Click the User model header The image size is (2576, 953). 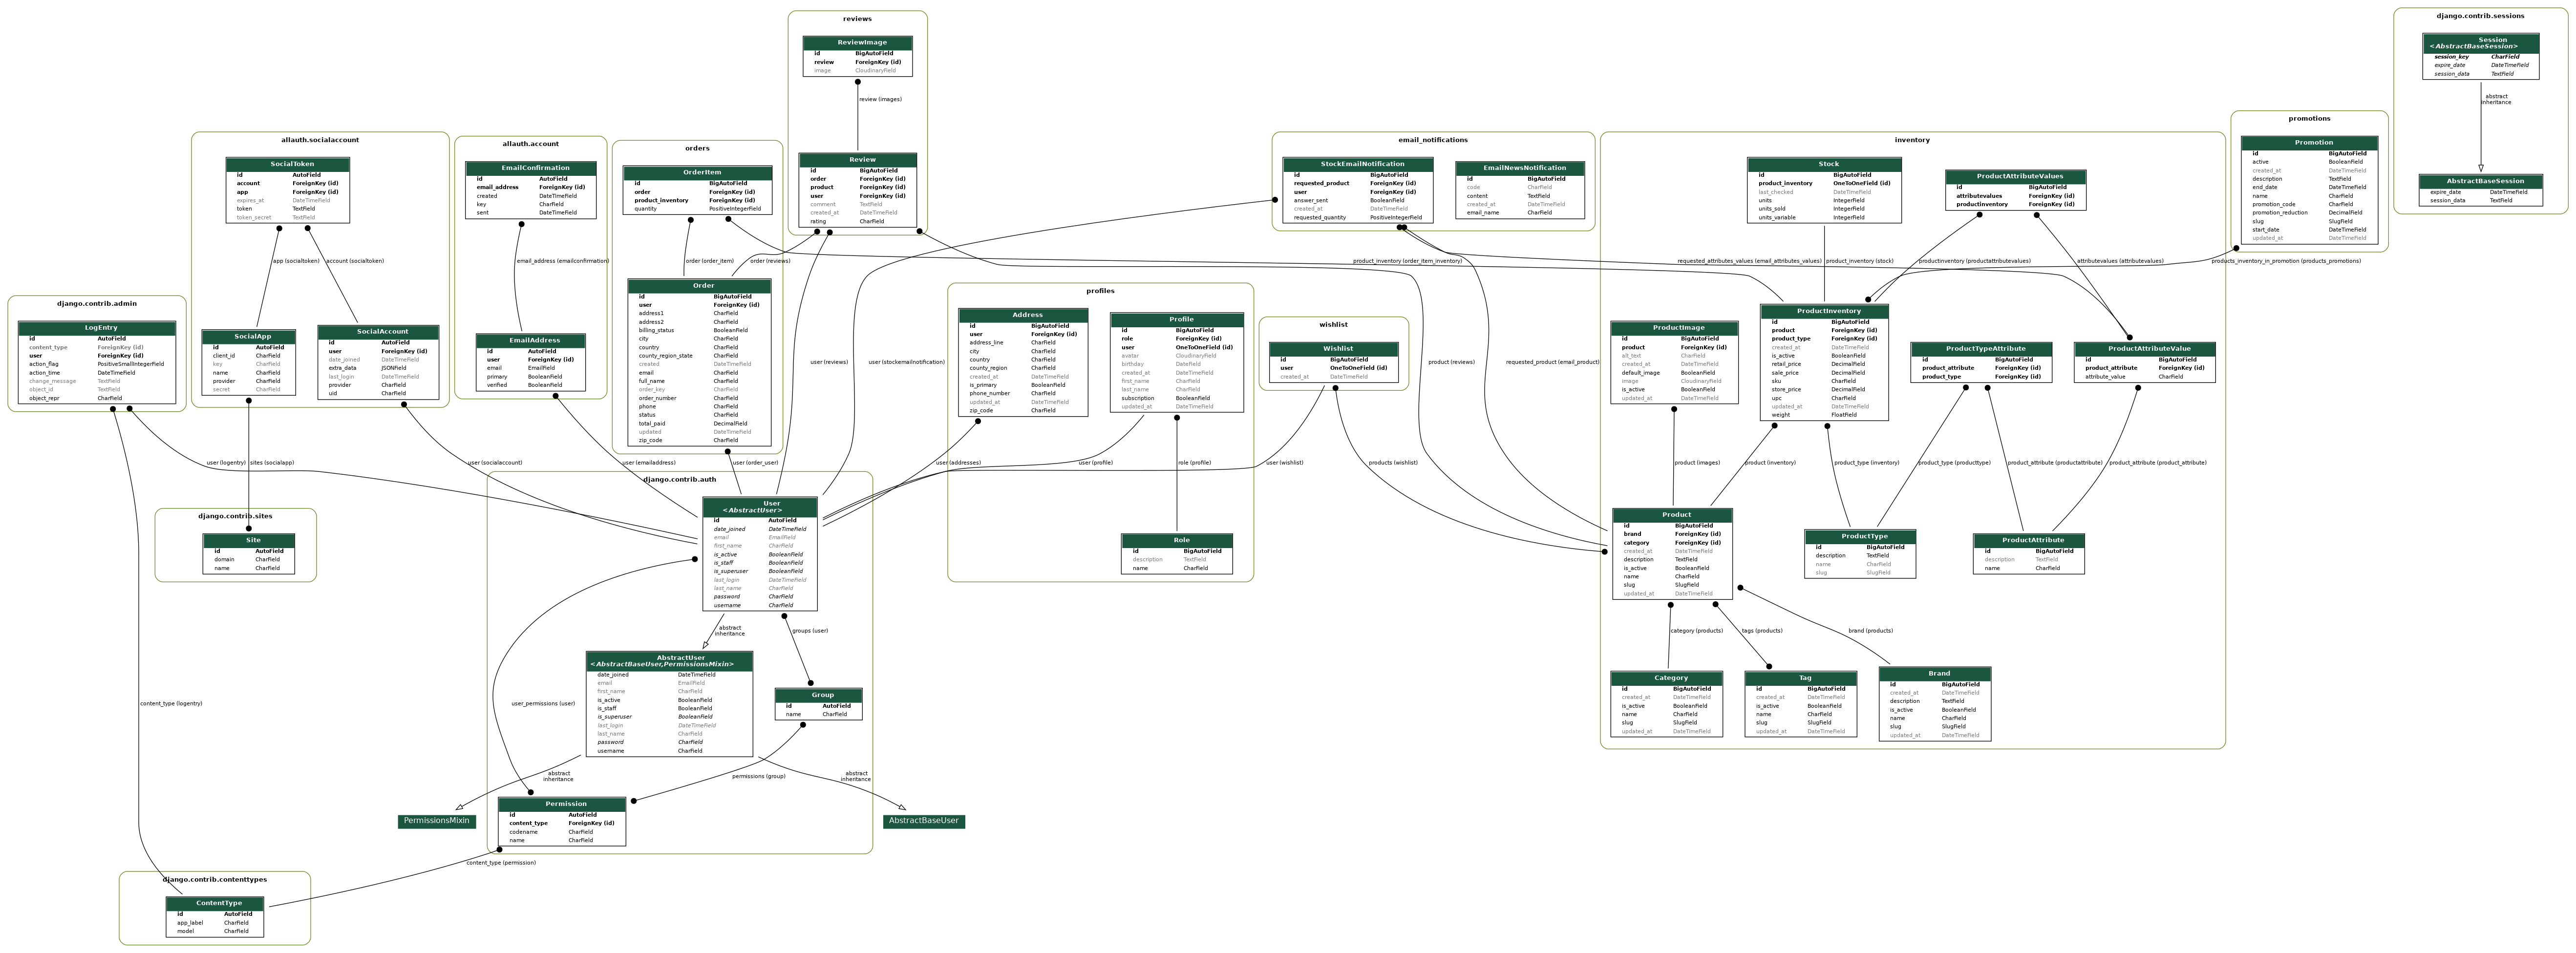[x=760, y=507]
